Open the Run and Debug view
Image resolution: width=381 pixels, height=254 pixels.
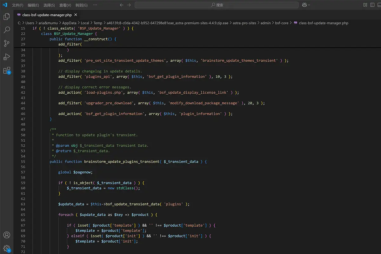7,57
